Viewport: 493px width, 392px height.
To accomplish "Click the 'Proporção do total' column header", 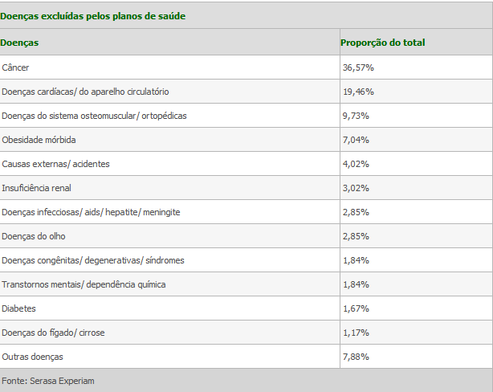I will (x=383, y=43).
